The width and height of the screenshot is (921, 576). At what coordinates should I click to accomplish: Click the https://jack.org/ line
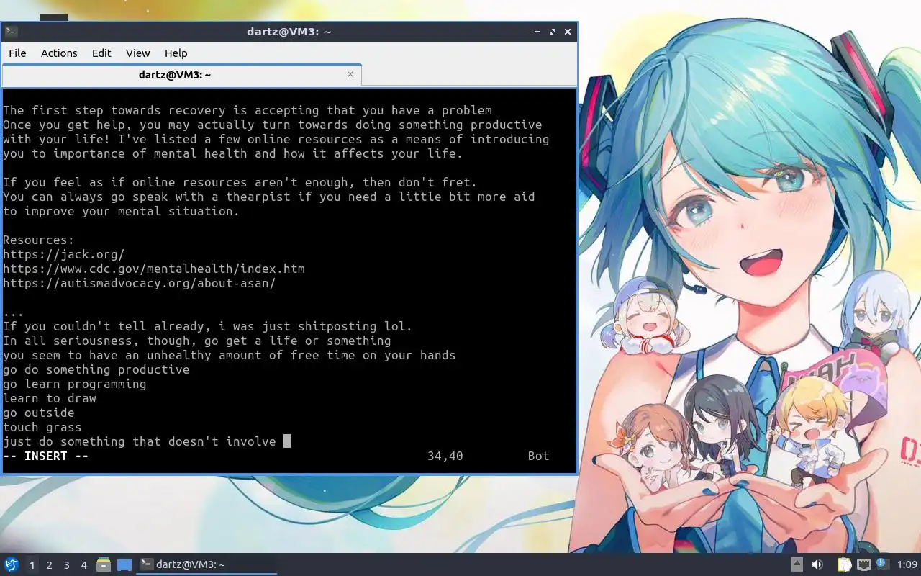(64, 254)
